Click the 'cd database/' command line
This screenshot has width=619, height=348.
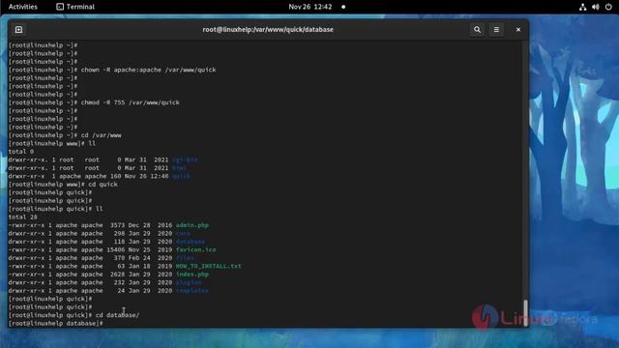[x=74, y=315]
